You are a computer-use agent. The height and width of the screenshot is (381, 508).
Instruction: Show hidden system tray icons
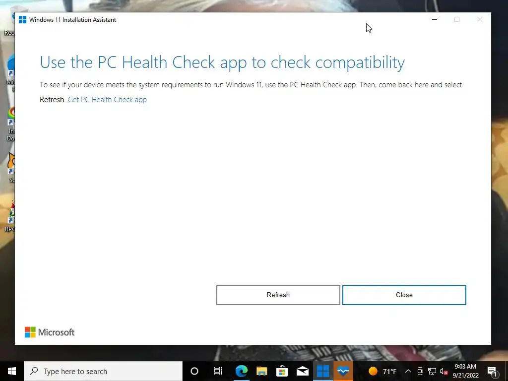[x=408, y=371]
